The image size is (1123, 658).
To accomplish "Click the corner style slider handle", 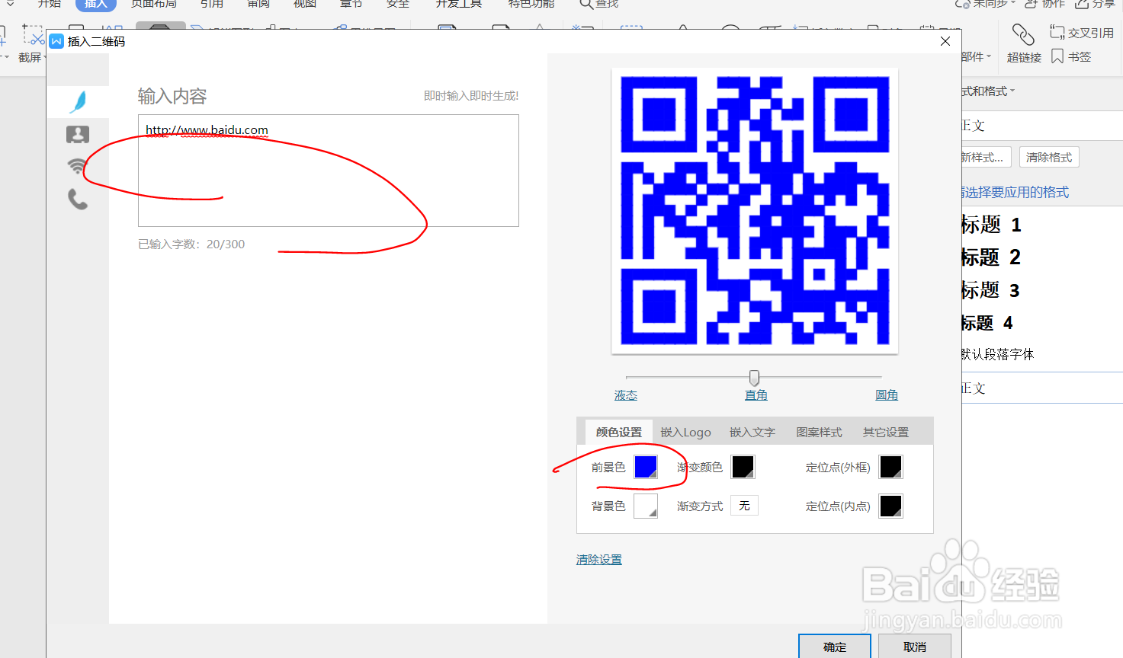I will (754, 378).
